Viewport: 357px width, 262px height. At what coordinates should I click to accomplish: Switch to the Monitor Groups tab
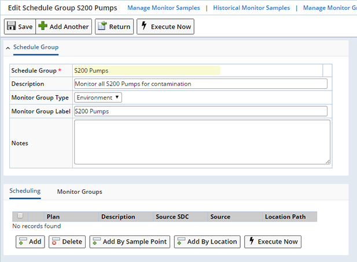[79, 192]
